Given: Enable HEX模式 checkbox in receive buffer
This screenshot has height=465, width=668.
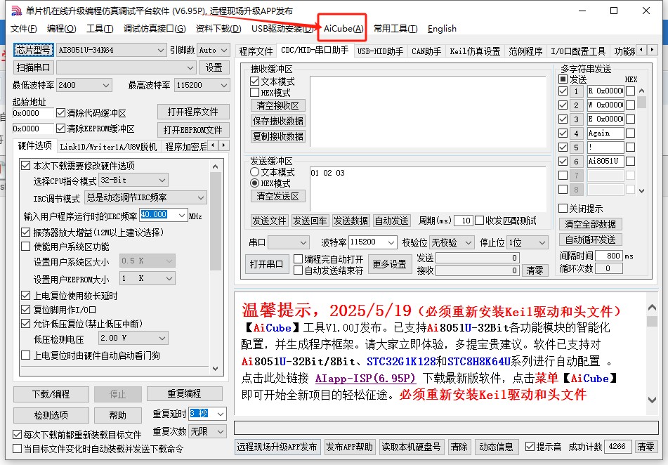Looking at the screenshot, I should 255,93.
